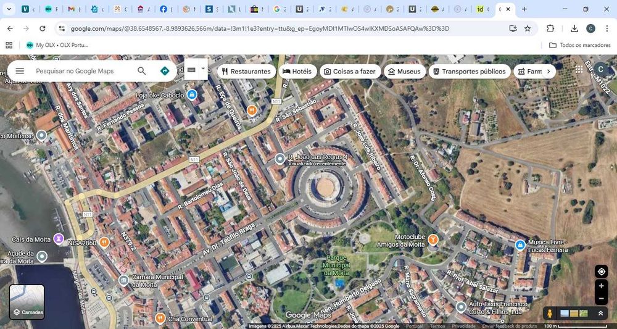Click the search magnifier icon
617x329 pixels.
click(x=142, y=71)
